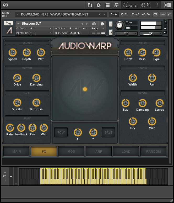
Task: Click the Reverb Dry knob
Action: click(133, 121)
